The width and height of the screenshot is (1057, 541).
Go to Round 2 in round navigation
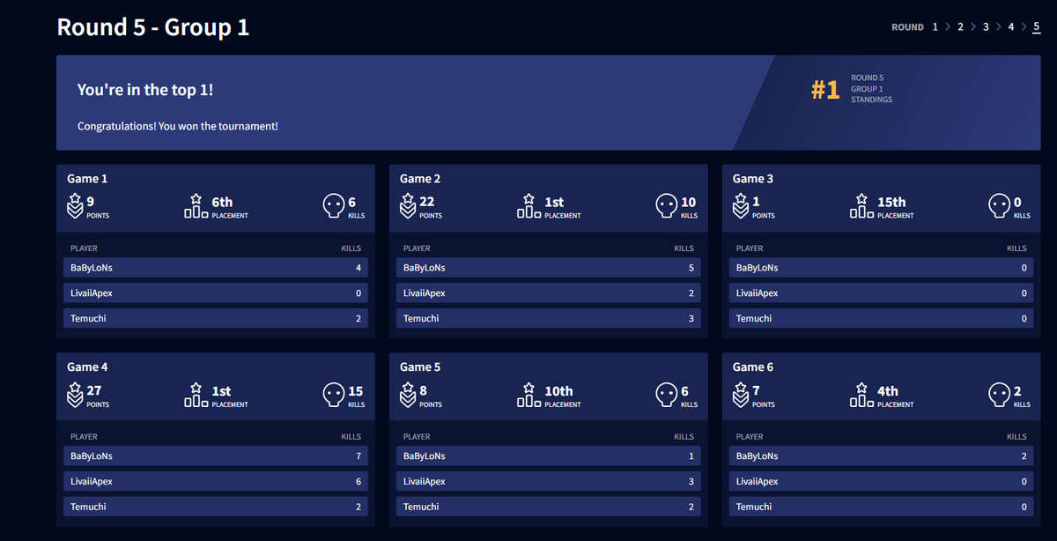click(x=960, y=27)
